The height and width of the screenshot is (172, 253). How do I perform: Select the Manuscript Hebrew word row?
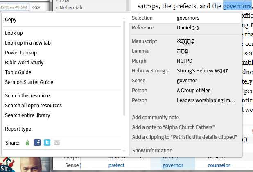(185, 41)
